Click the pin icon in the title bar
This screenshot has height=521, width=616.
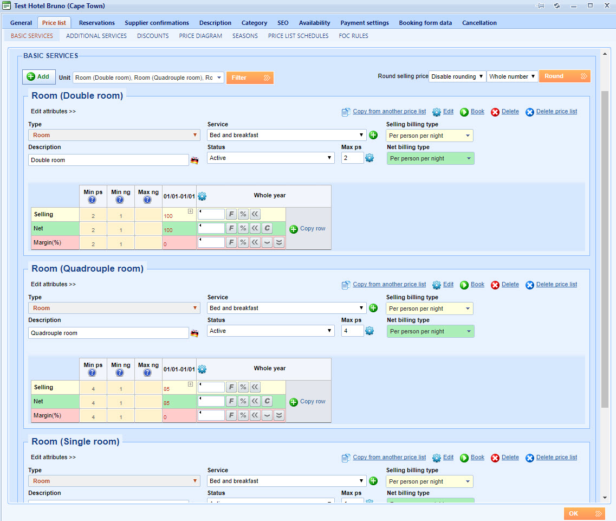[x=540, y=5]
